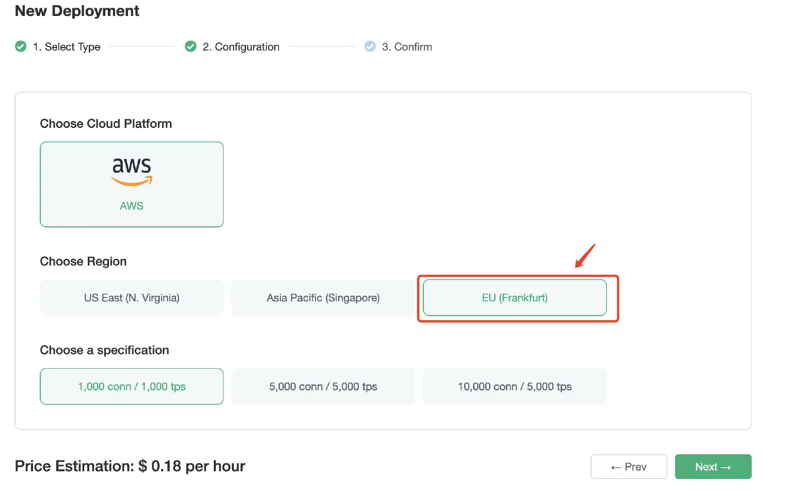
Task: Click the Price Estimation text
Action: (x=130, y=466)
